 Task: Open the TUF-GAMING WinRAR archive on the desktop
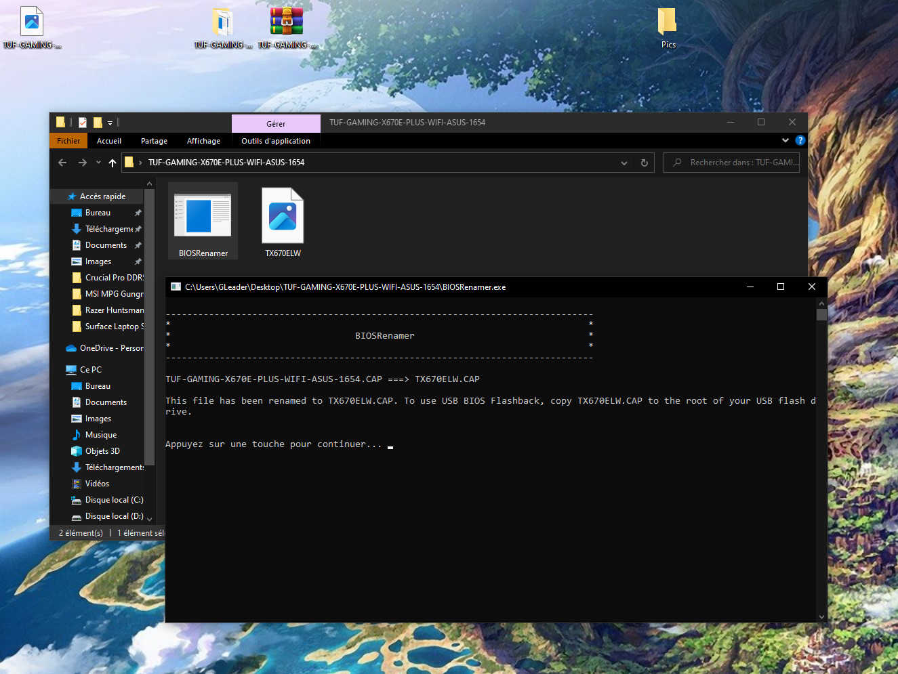(x=287, y=20)
